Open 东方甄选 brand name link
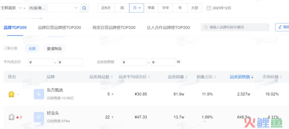This screenshot has height=129, width=289. click(55, 90)
